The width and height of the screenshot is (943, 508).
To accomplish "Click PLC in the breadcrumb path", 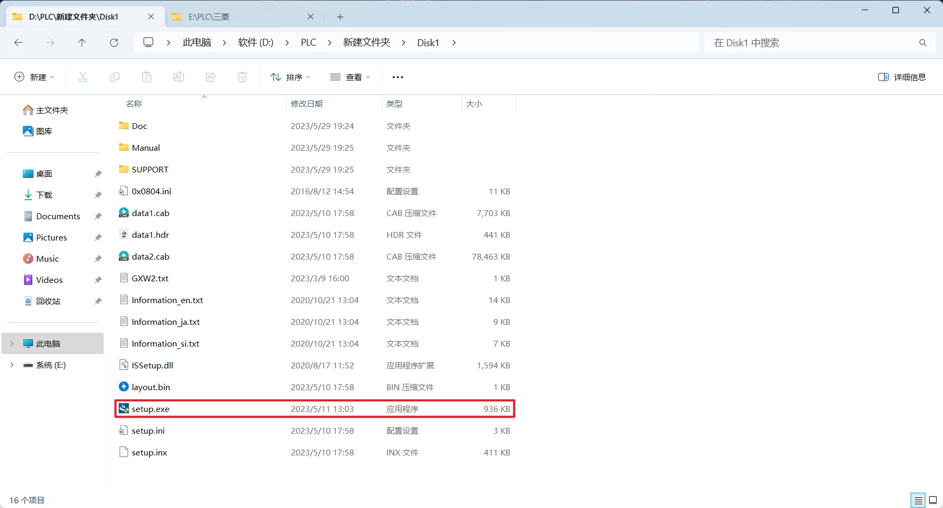I will [308, 42].
